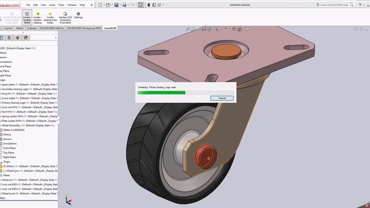Click Update CAD properties from BOM

pyautogui.click(x=65, y=18)
